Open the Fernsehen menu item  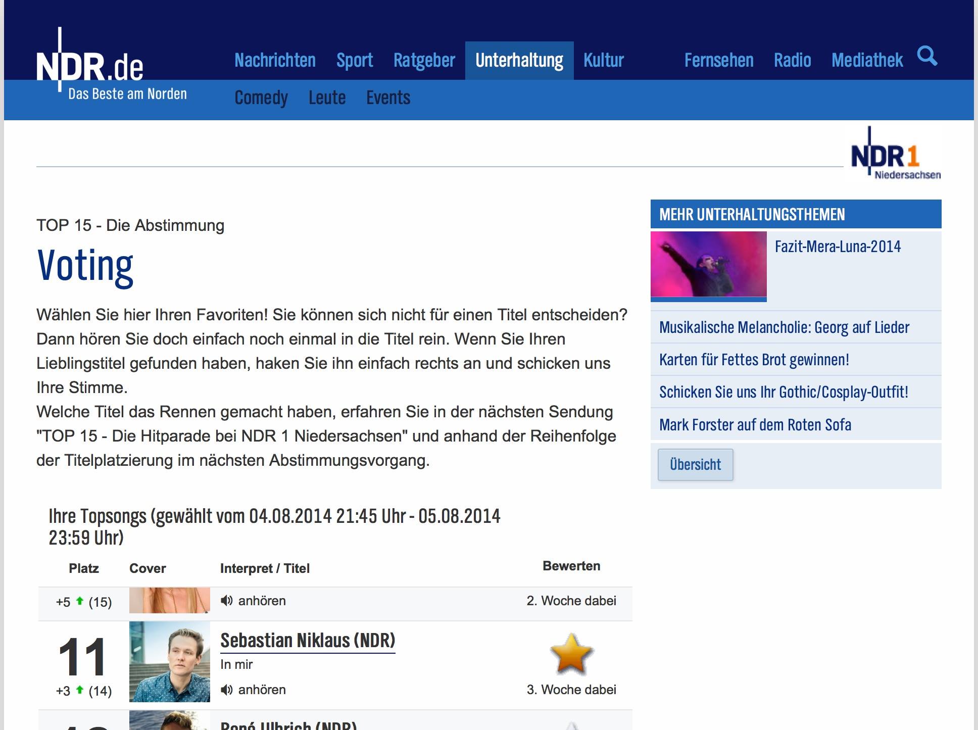[x=719, y=60]
